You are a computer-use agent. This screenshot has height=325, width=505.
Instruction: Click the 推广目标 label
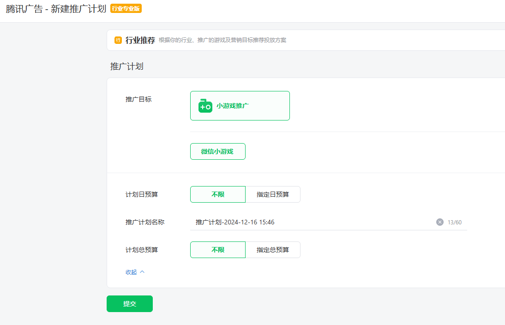coord(138,99)
